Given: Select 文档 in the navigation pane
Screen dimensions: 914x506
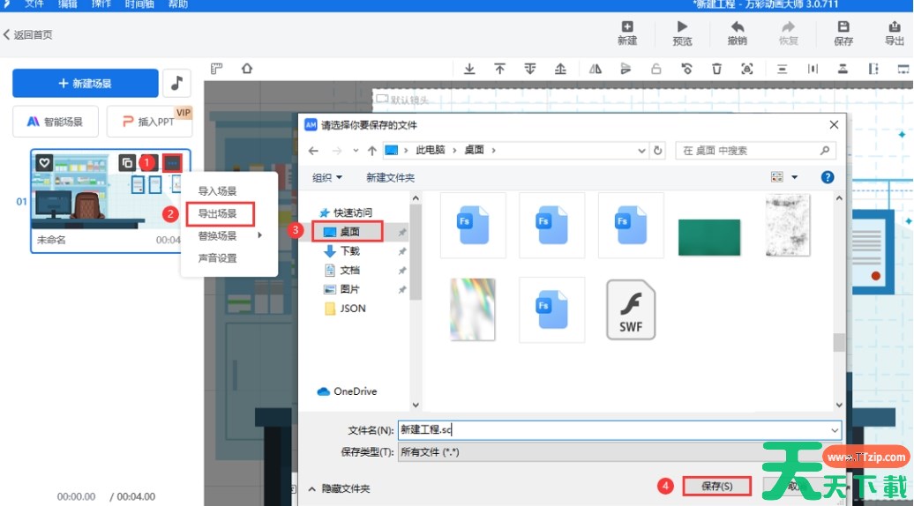Looking at the screenshot, I should (x=342, y=270).
